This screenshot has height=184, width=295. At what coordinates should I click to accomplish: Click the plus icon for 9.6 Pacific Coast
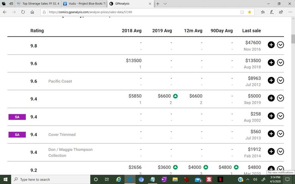coord(271,80)
